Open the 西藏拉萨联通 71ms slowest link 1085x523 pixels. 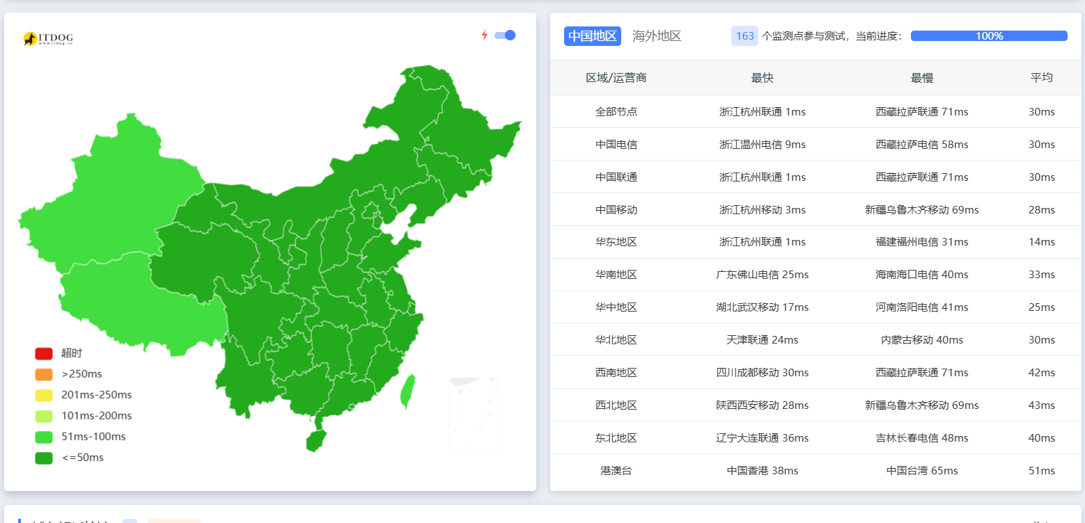click(x=921, y=111)
